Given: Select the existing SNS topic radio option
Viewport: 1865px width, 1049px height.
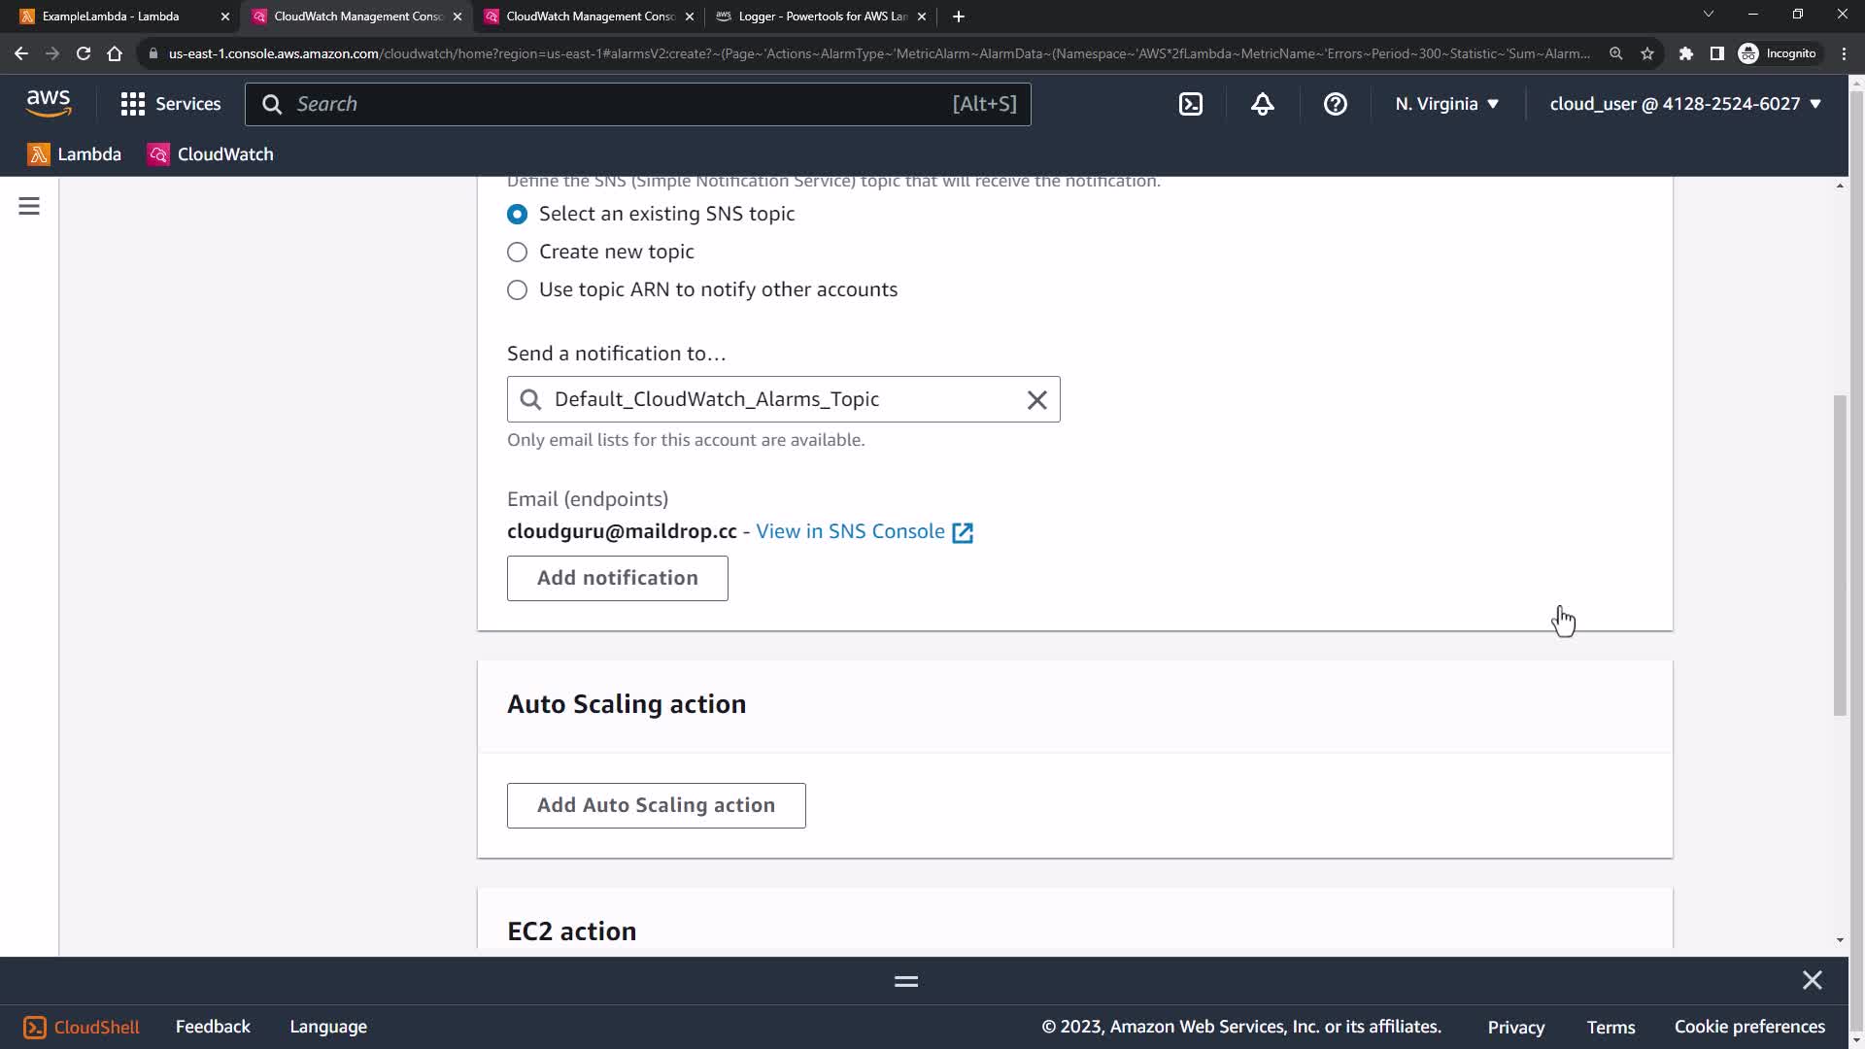Looking at the screenshot, I should point(518,214).
